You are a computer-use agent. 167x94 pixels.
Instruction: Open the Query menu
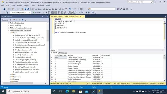pos(20,5)
